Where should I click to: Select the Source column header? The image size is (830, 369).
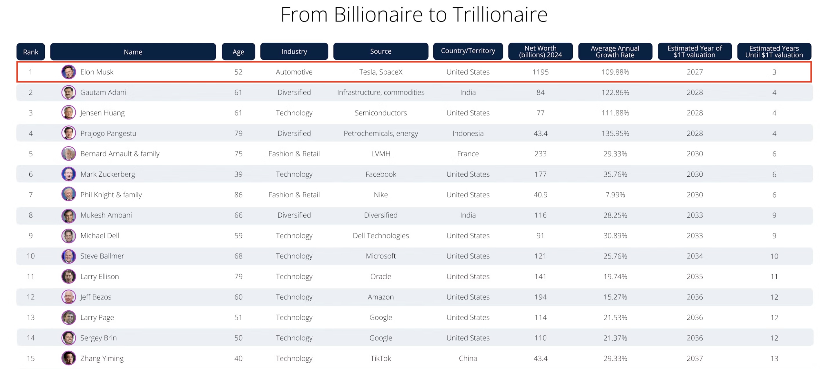coord(381,51)
